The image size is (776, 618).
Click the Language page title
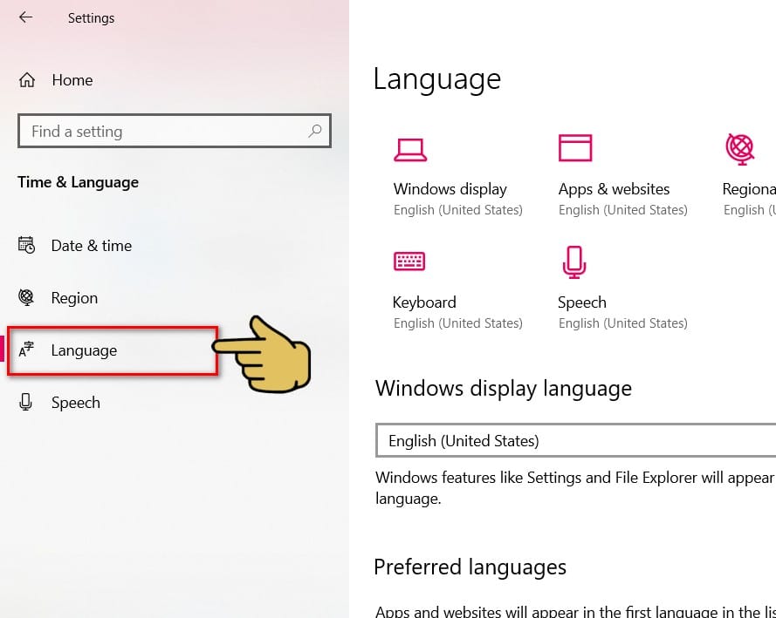[x=437, y=79]
